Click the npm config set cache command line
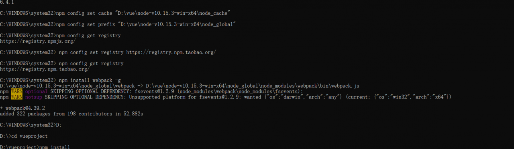 (115, 13)
